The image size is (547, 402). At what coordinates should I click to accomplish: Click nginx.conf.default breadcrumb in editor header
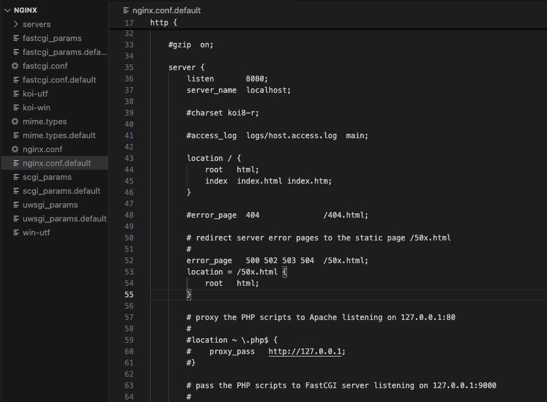click(x=167, y=11)
